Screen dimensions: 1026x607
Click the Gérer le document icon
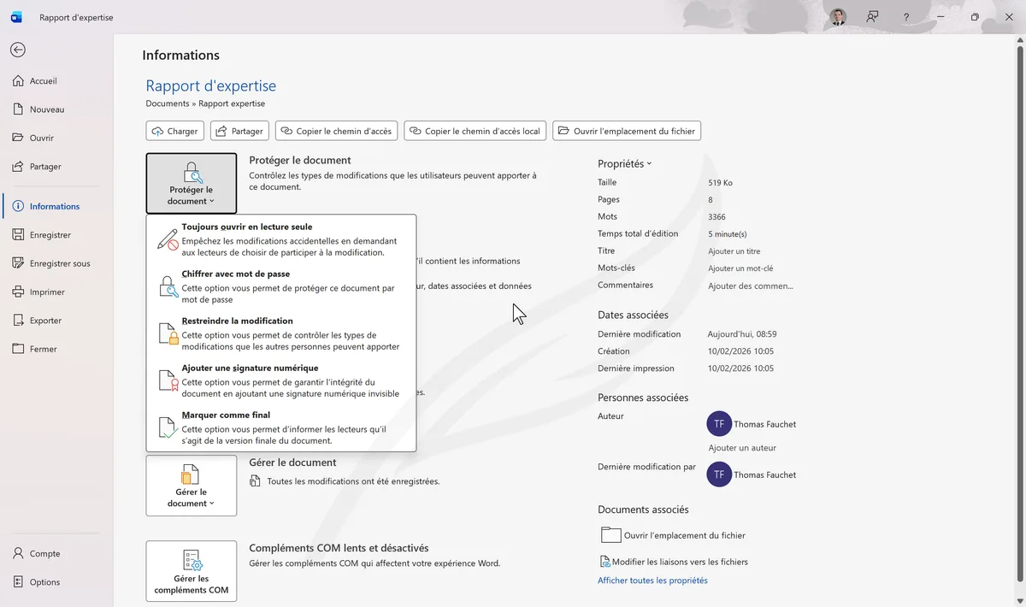[x=191, y=476]
